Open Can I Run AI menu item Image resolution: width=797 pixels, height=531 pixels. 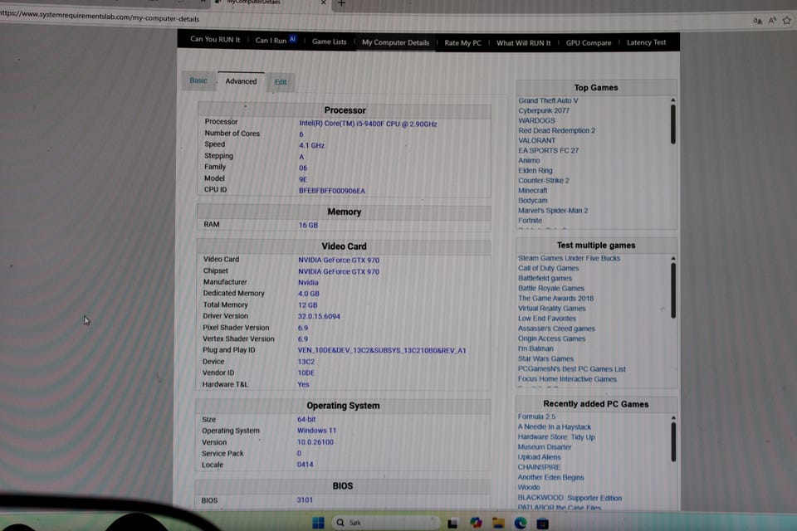(x=276, y=40)
